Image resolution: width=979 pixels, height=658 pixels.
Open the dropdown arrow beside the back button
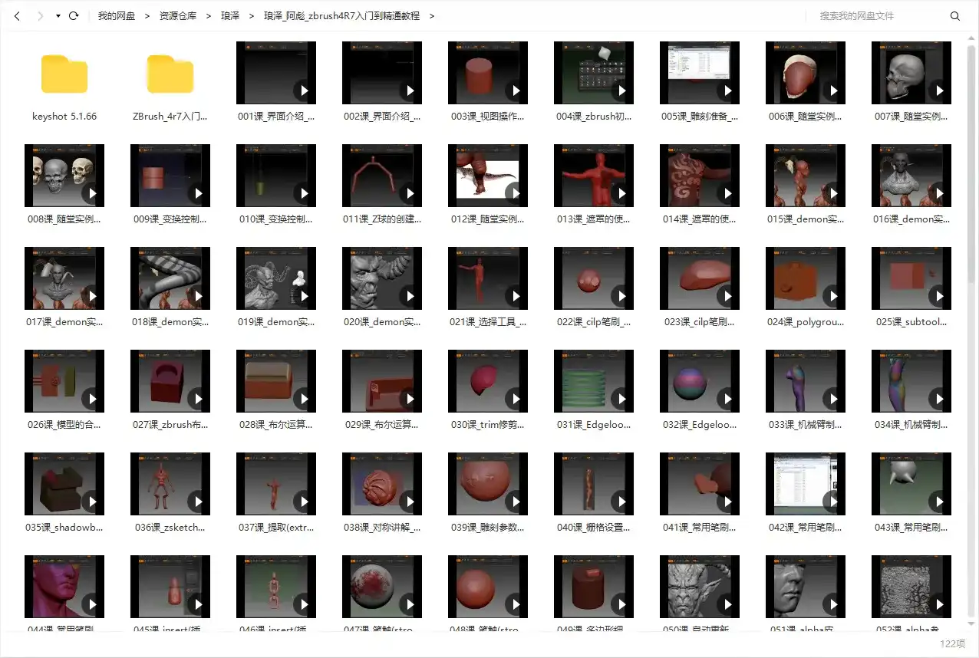tap(57, 15)
